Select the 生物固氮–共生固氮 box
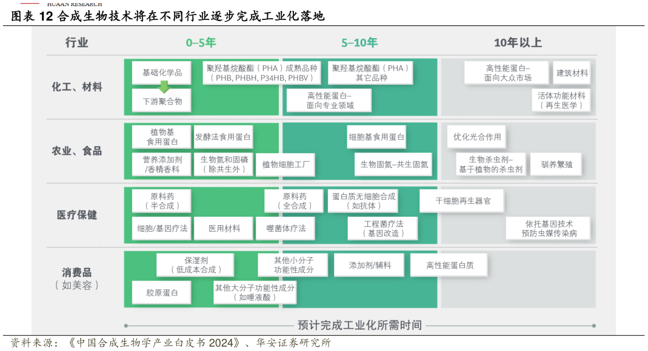 (393, 165)
